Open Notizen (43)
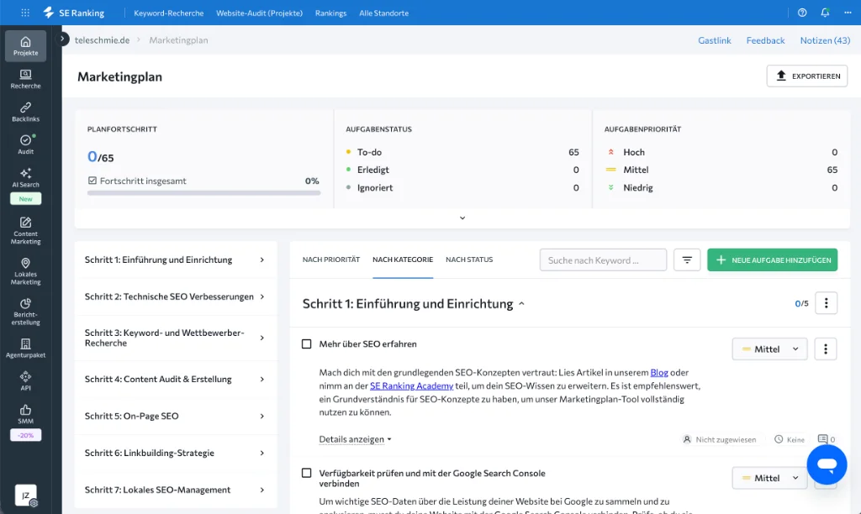The image size is (861, 514). pyautogui.click(x=825, y=40)
